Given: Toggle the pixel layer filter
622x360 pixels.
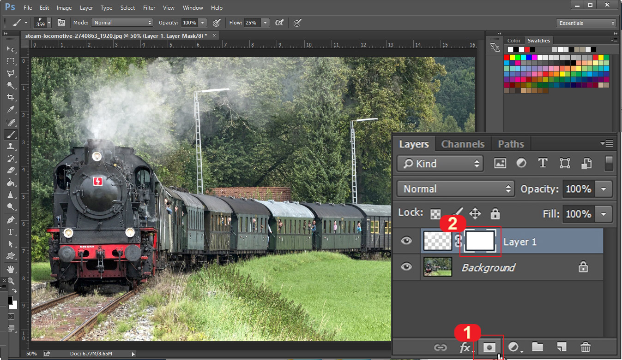Looking at the screenshot, I should click(500, 163).
